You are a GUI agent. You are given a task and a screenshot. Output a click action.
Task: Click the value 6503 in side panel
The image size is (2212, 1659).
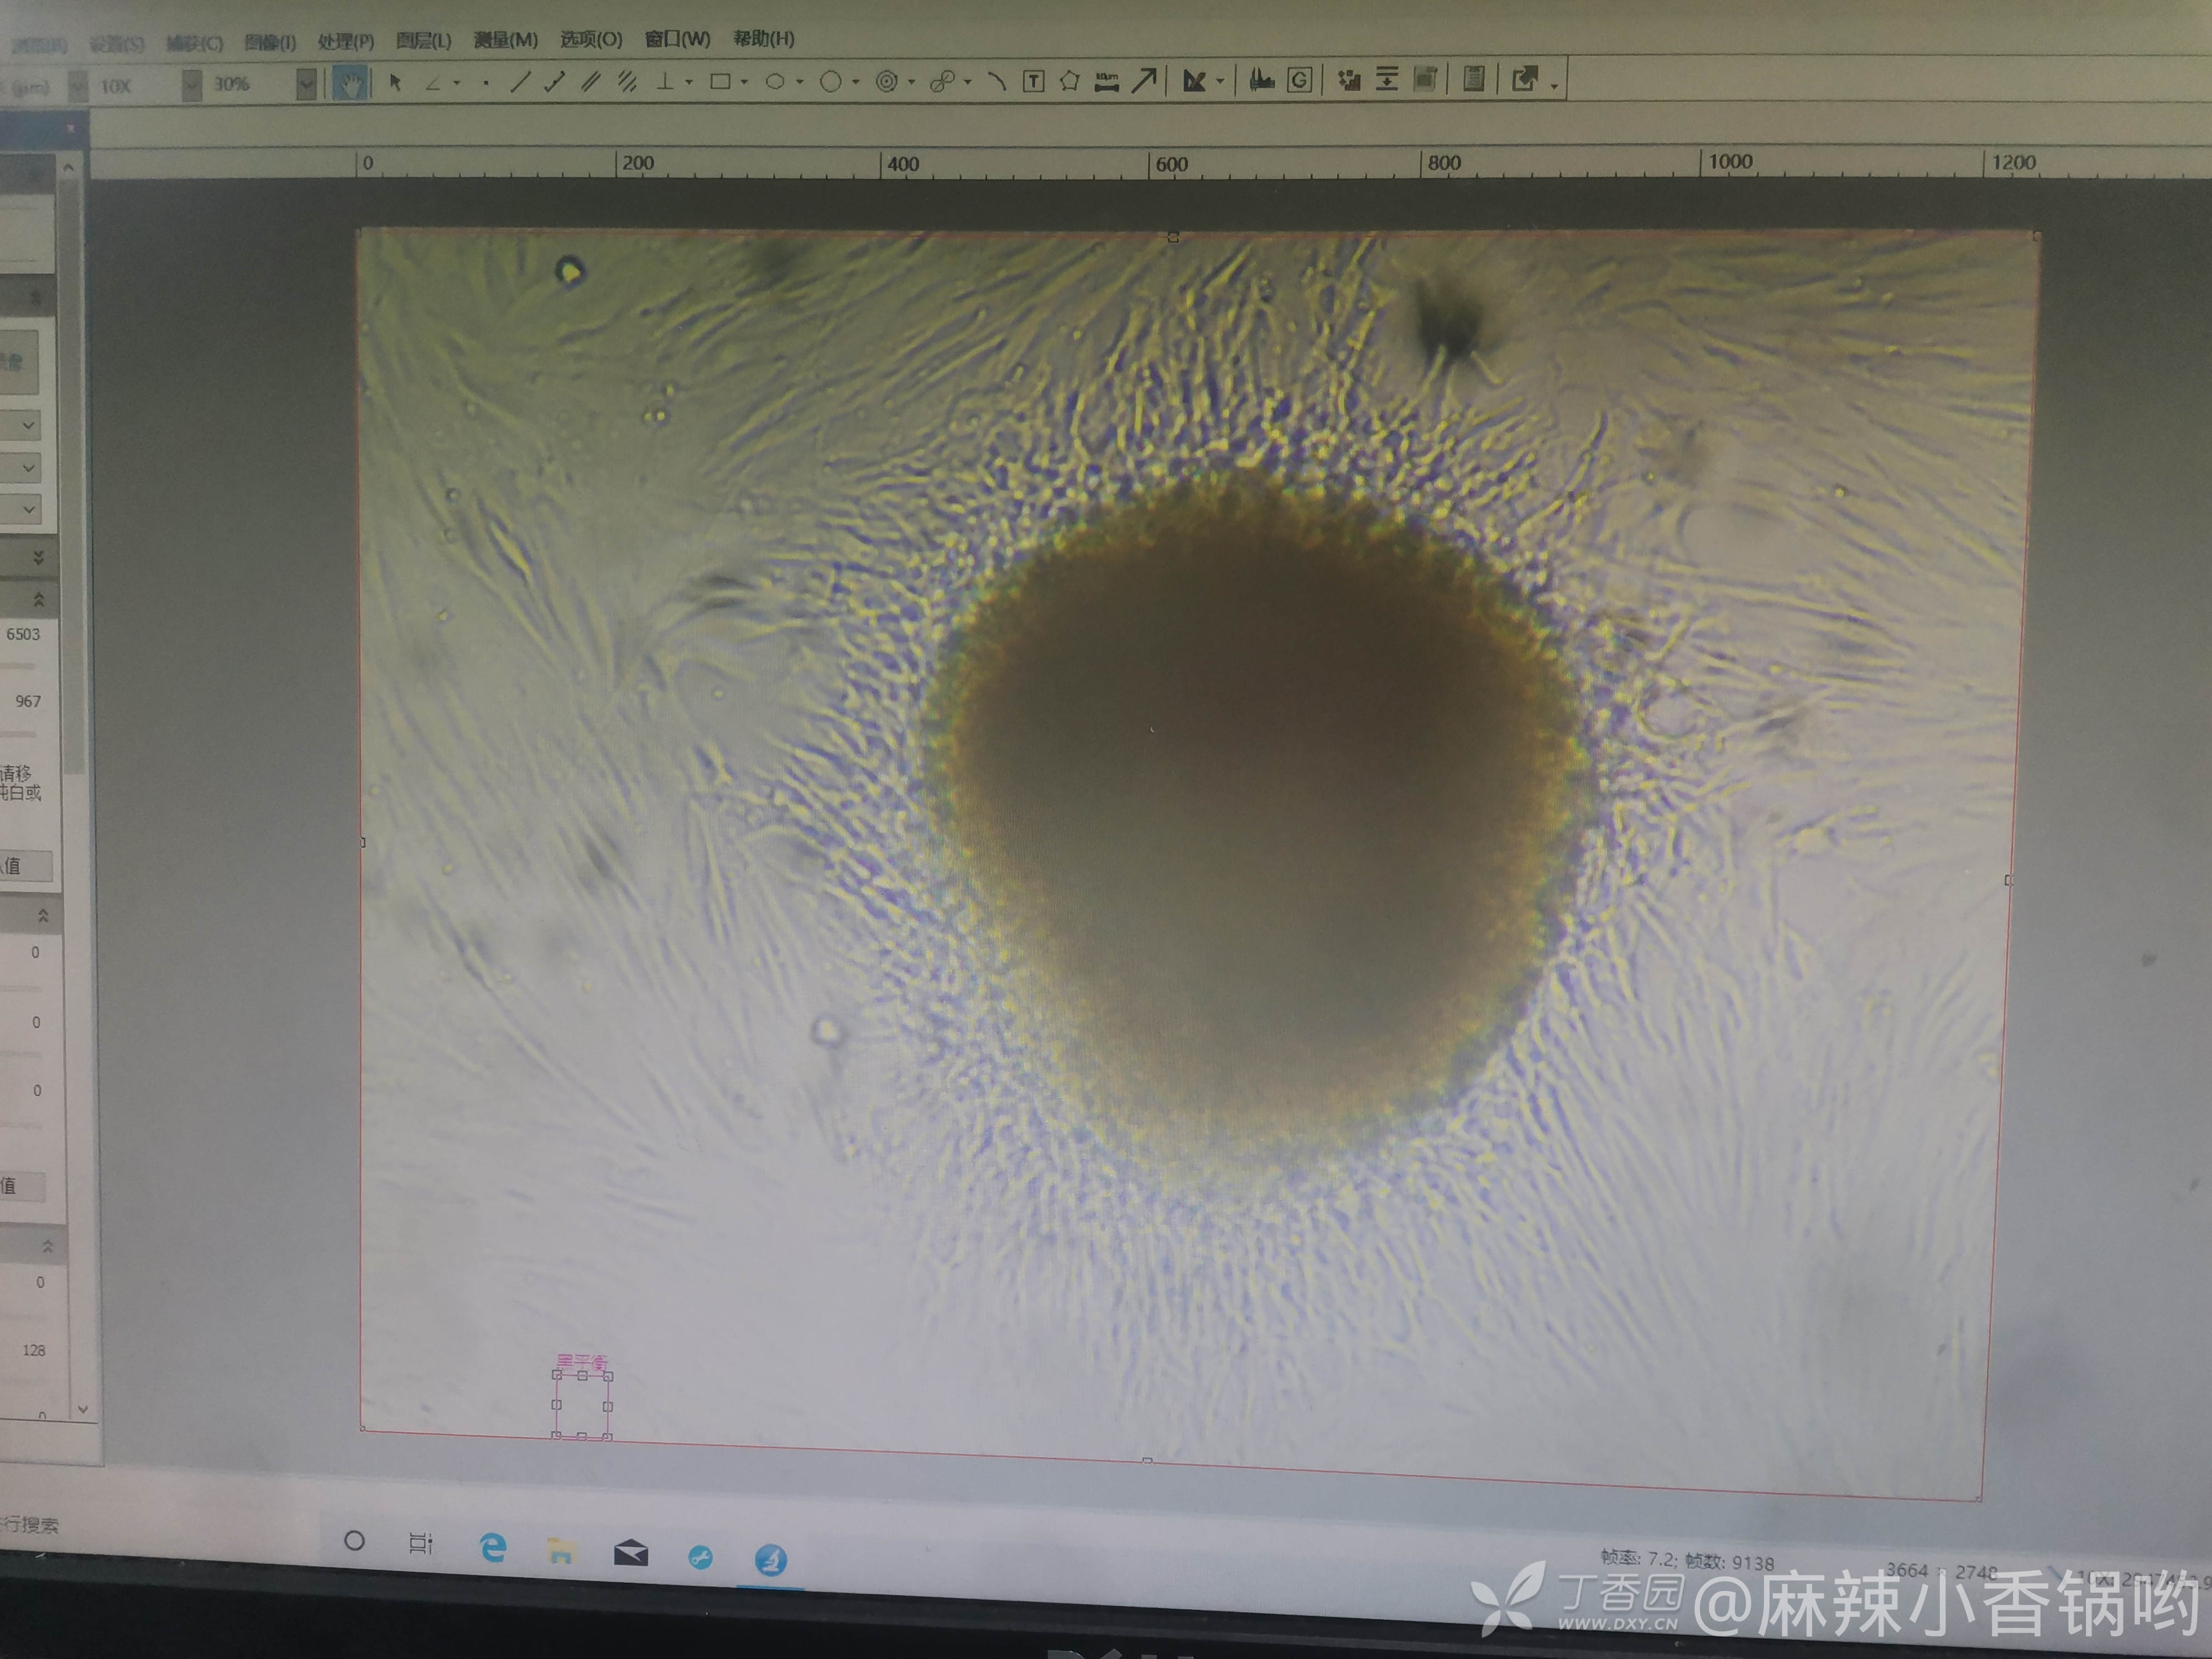[23, 634]
